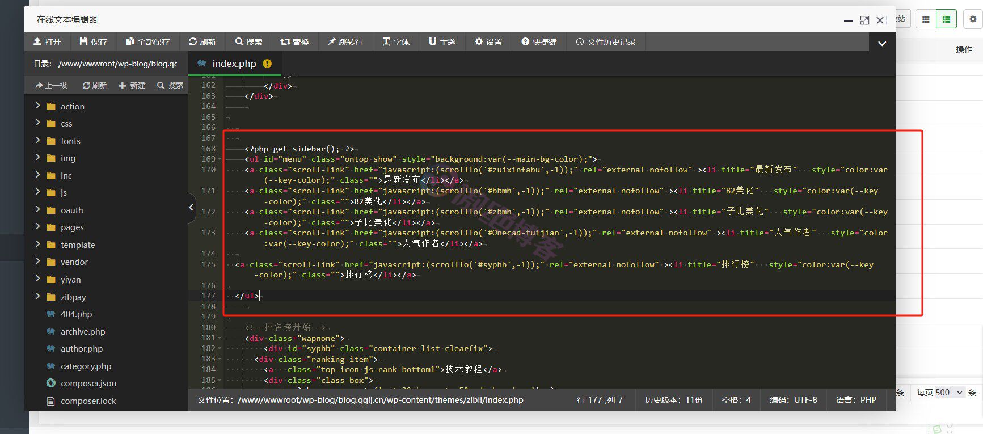Fold code at line 182 gutter arrow
Viewport: 983px width, 434px height.
[220, 348]
